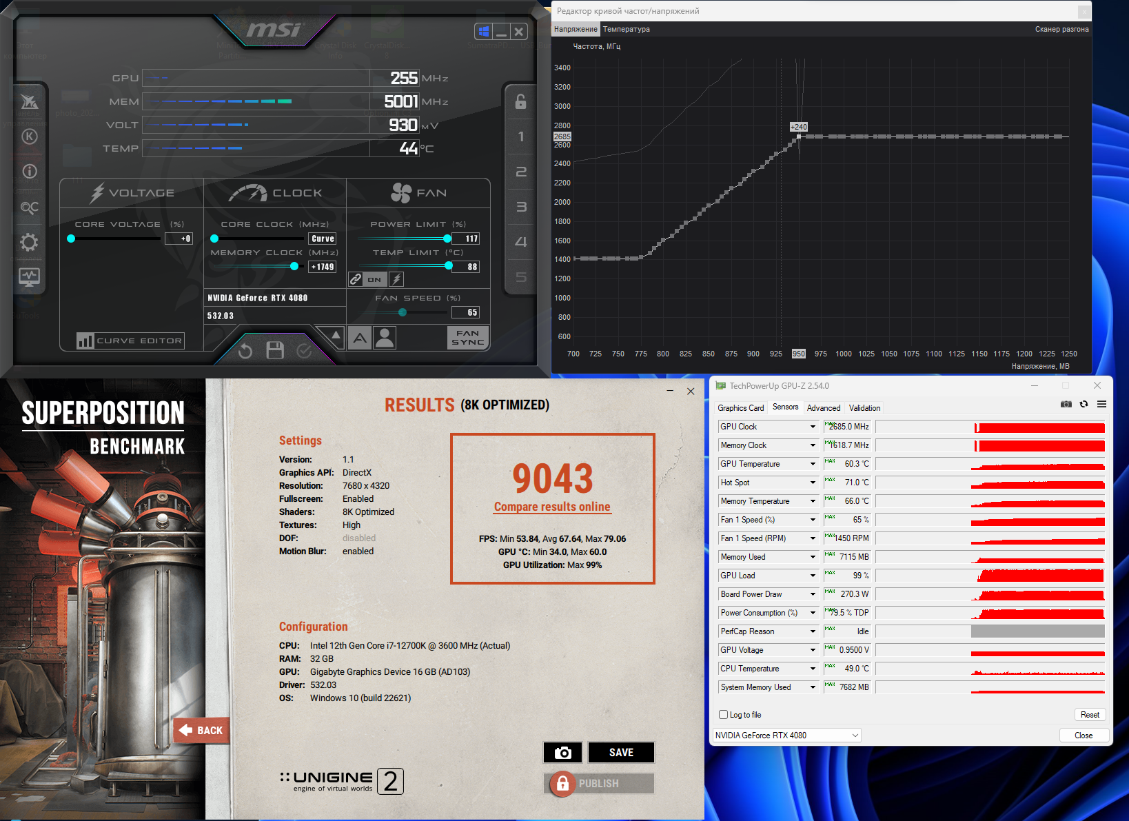Image resolution: width=1129 pixels, height=821 pixels.
Task: Open the Advanced tab in GPU-Z
Action: 824,408
